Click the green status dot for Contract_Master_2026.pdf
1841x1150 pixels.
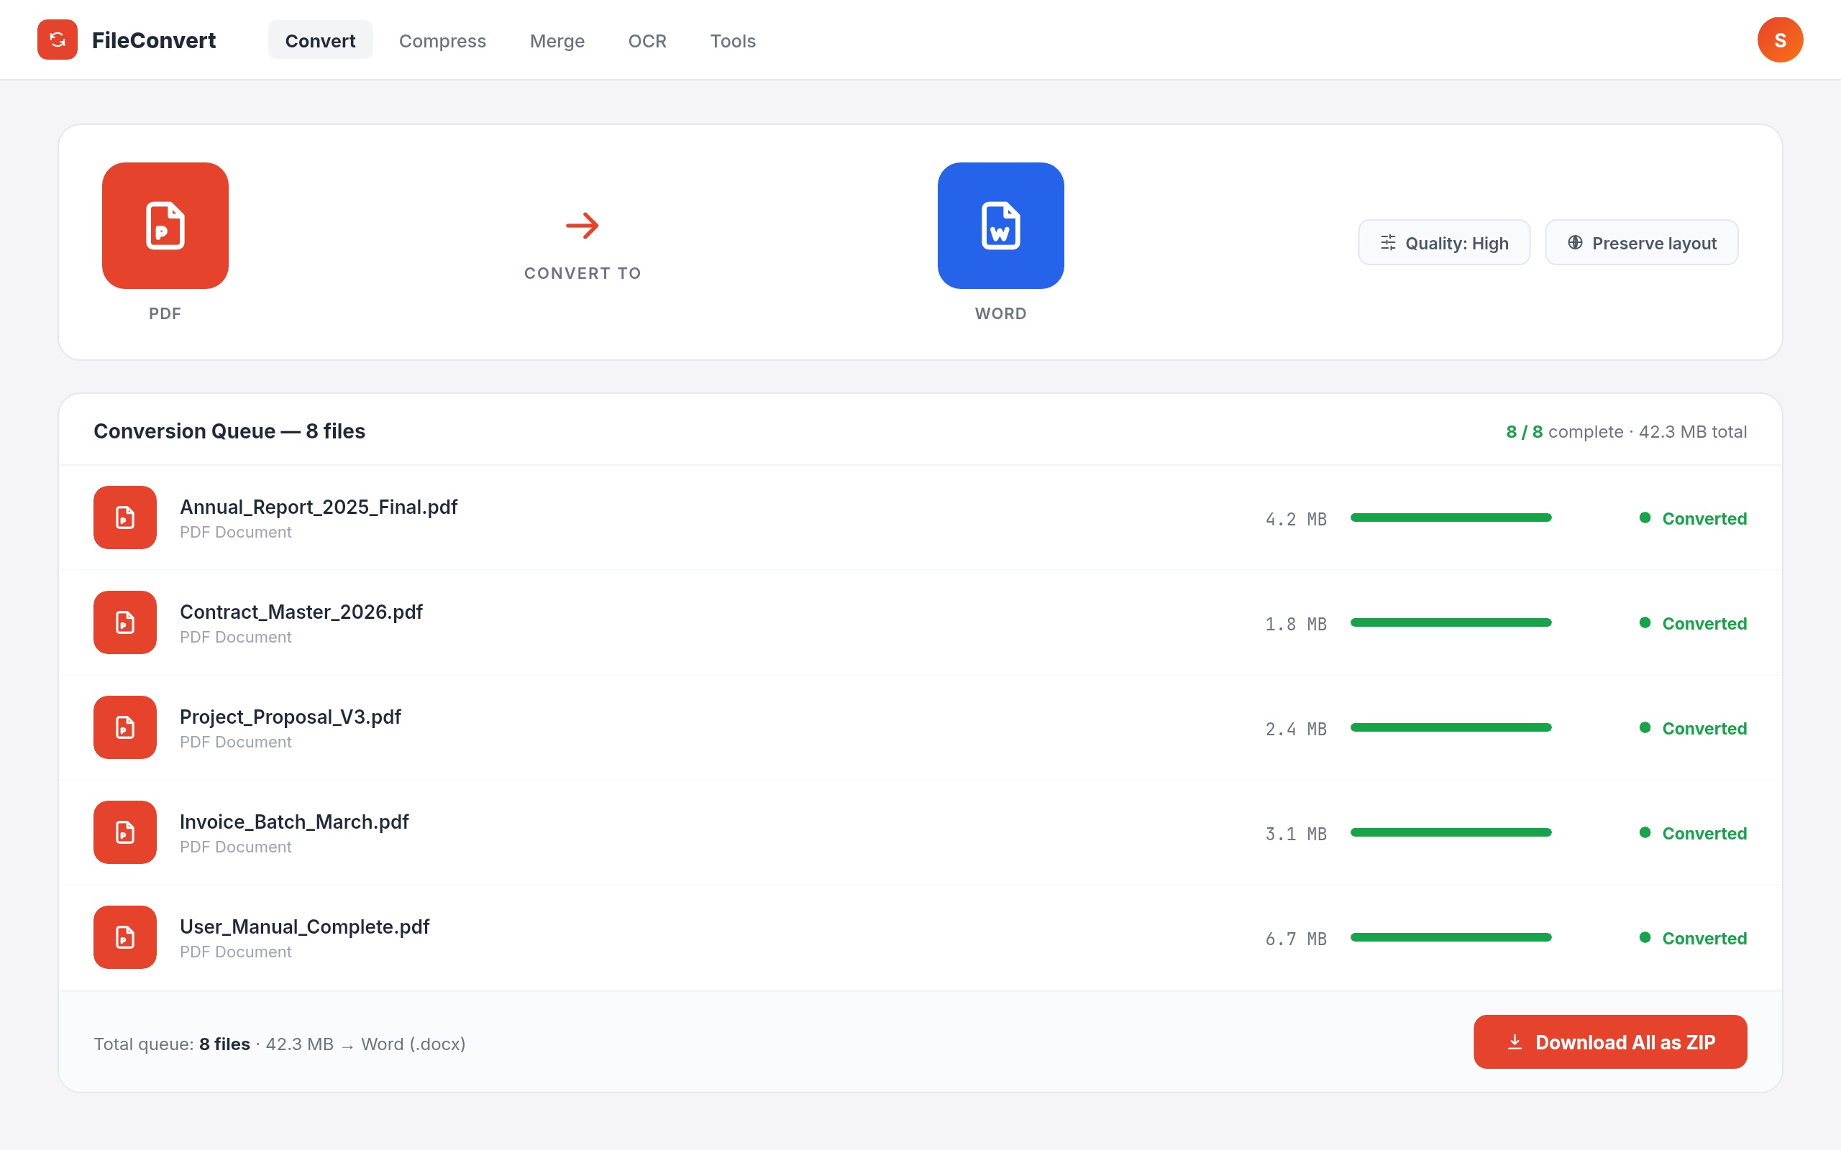[x=1645, y=622]
